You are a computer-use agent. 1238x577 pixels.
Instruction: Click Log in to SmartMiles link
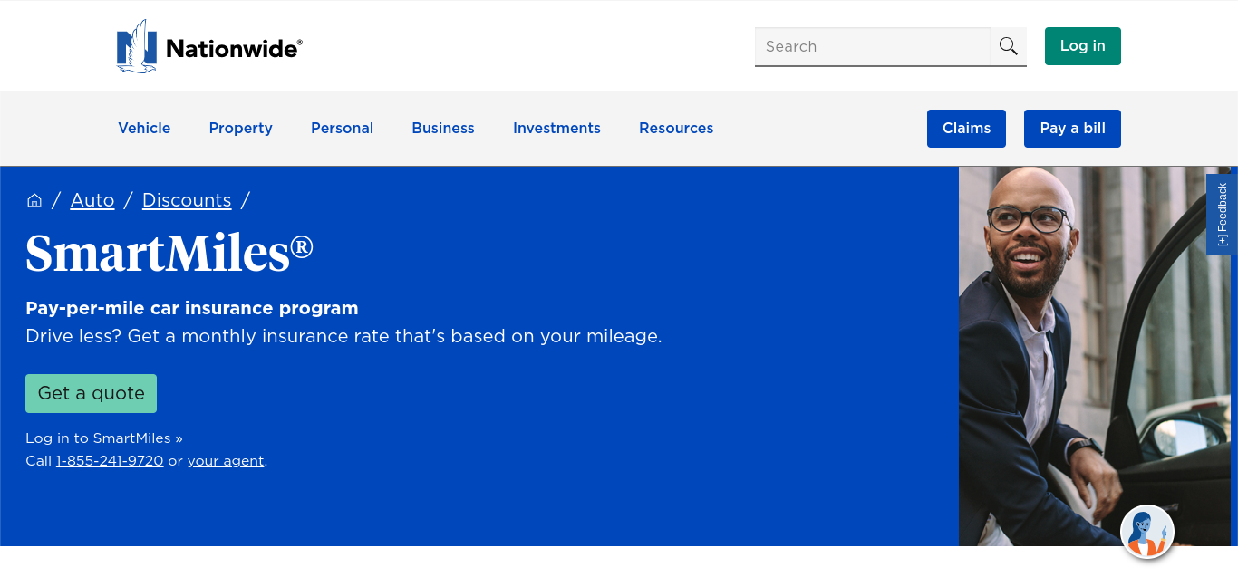(x=102, y=438)
